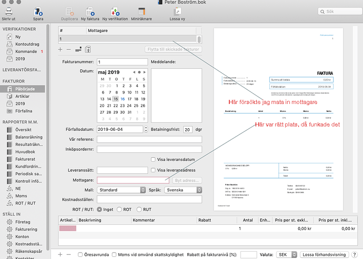The image size is (363, 259).
Task: Select date 15 in the calendar
Action: pos(116,99)
